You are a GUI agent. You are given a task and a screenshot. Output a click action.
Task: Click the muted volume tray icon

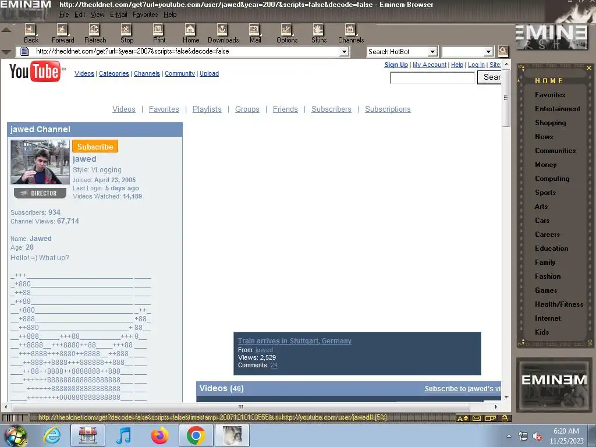coord(537,436)
